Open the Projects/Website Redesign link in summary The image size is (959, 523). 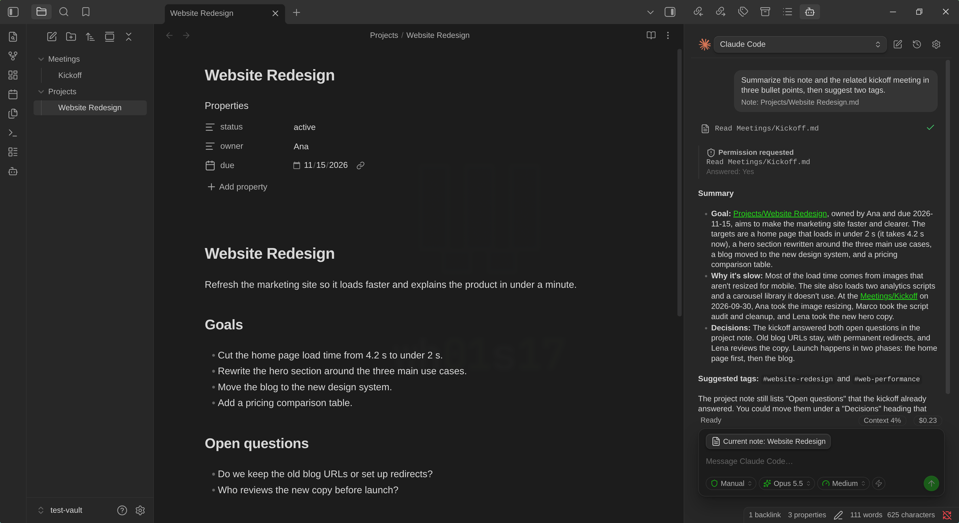(x=780, y=214)
